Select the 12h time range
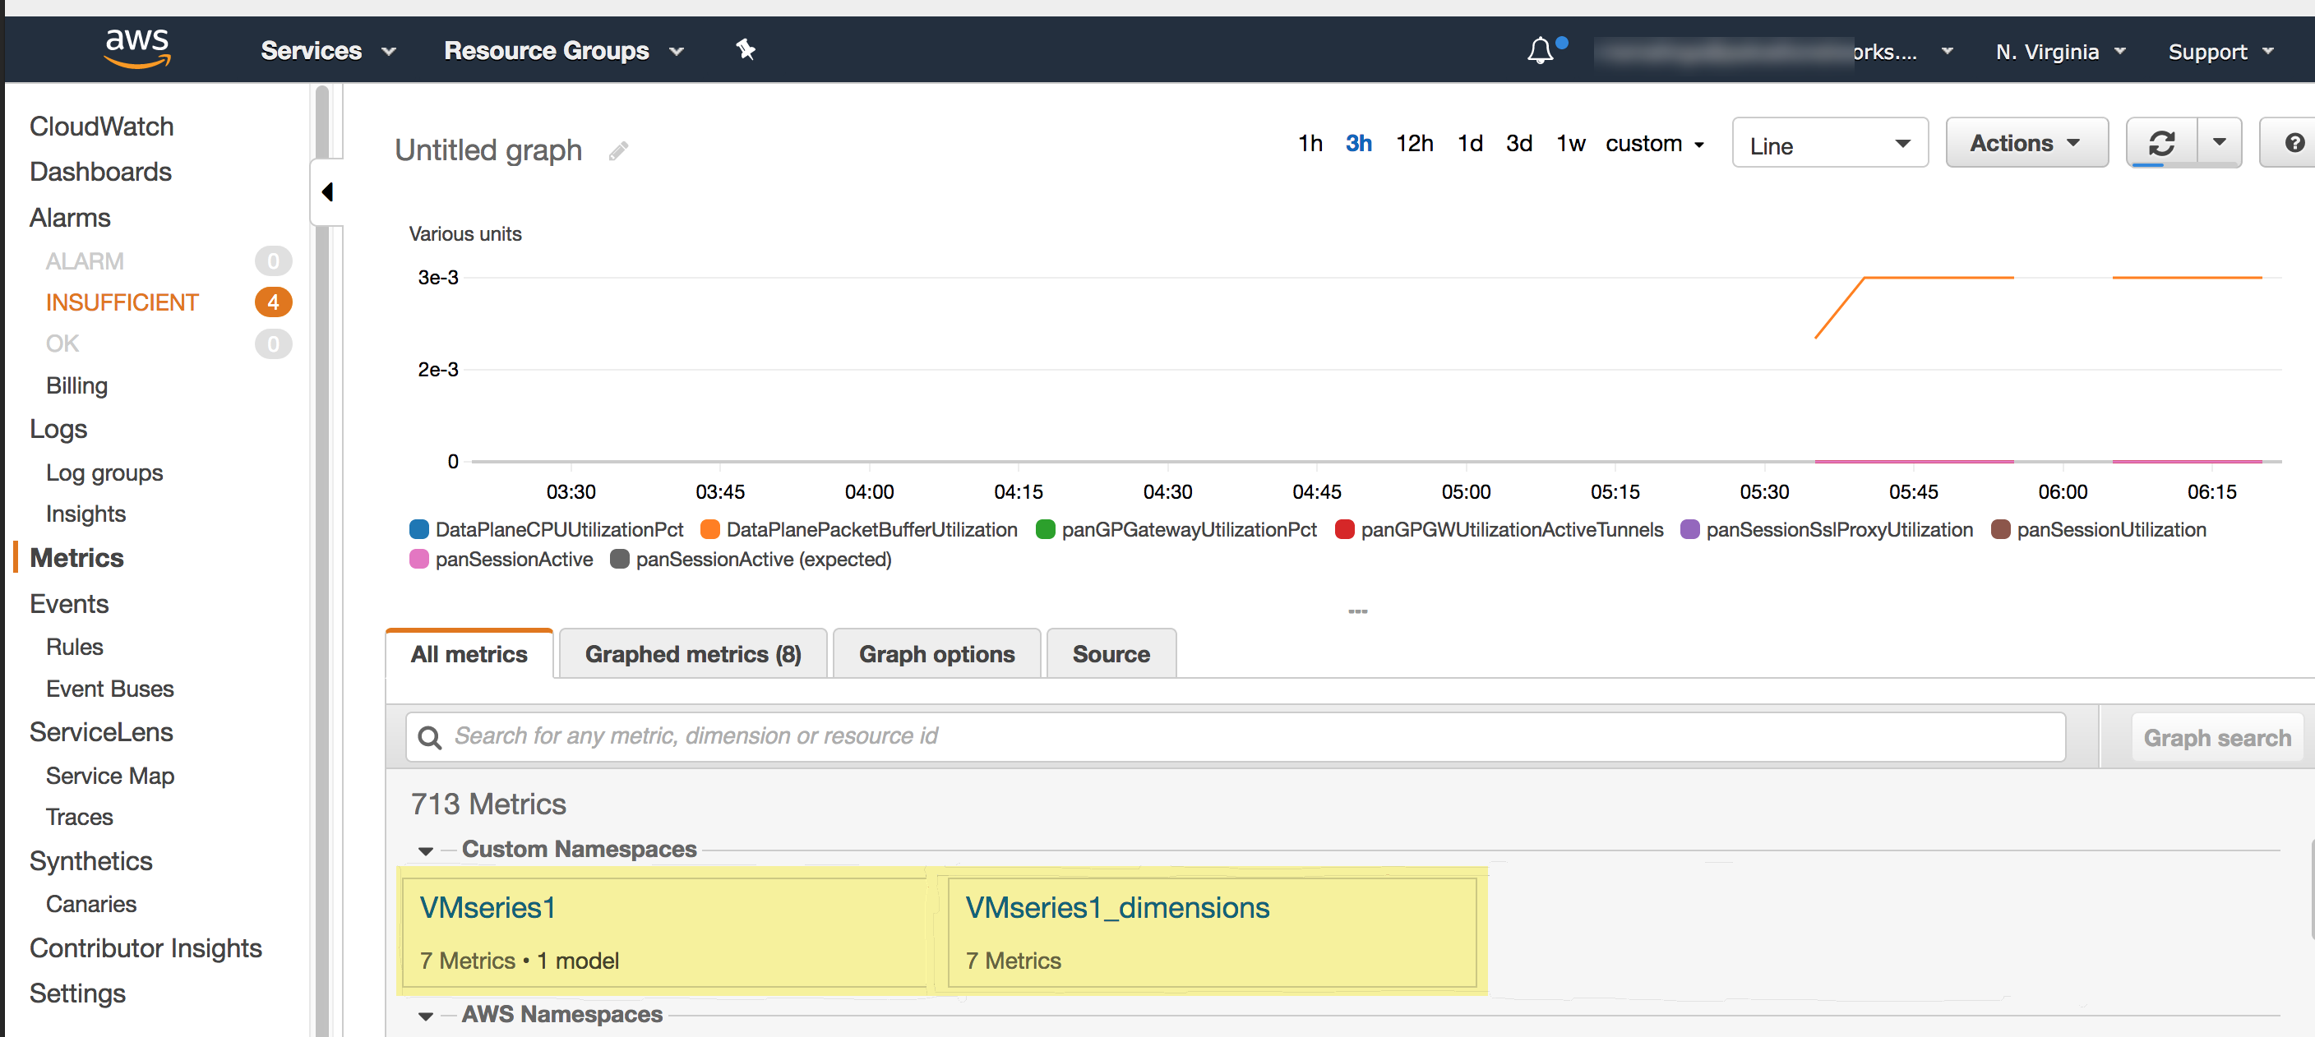The height and width of the screenshot is (1037, 2315). (1414, 144)
